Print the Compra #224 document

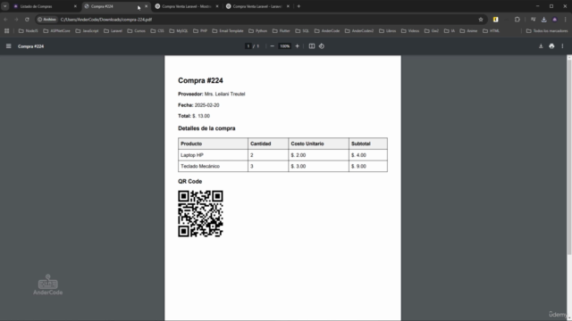tap(551, 46)
